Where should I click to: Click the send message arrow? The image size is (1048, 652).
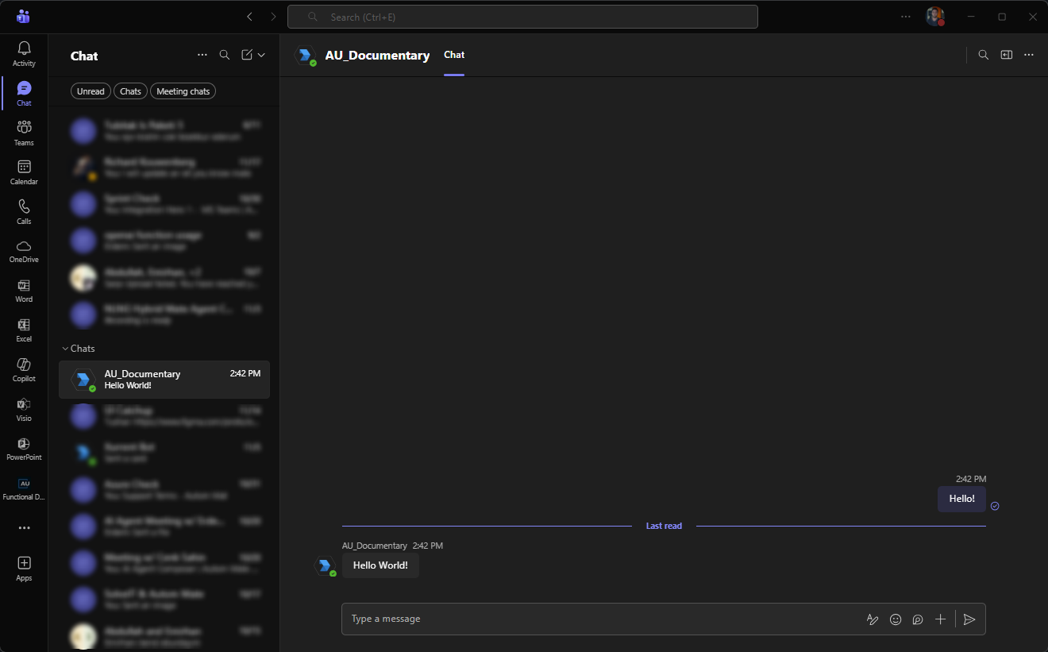pos(969,619)
